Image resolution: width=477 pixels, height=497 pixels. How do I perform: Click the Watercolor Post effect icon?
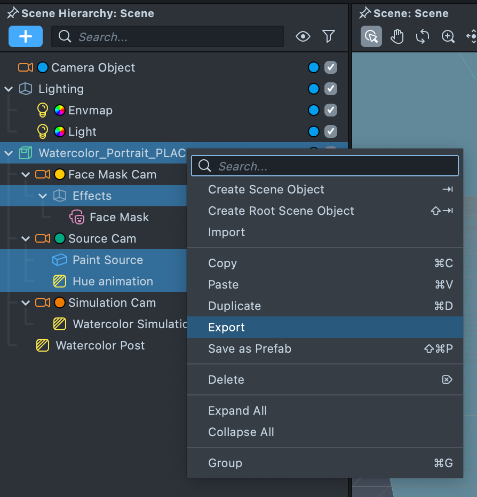(x=43, y=345)
